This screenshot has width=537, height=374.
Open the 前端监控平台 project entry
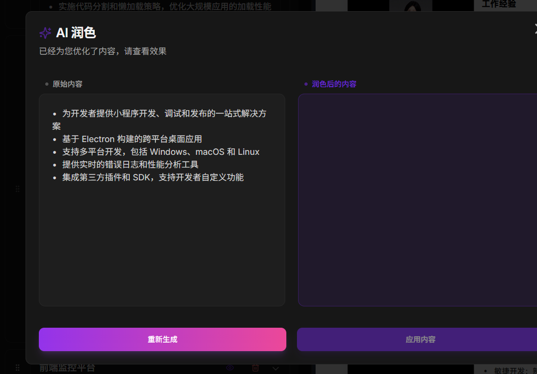[67, 368]
